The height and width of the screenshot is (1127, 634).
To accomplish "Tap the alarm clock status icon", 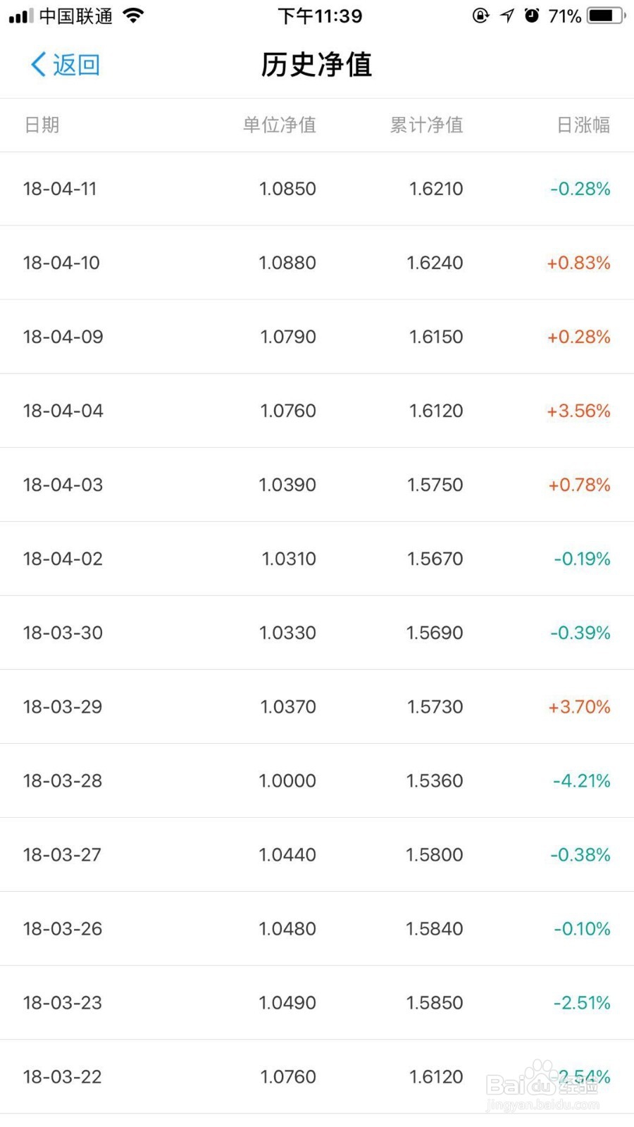I will tap(532, 15).
